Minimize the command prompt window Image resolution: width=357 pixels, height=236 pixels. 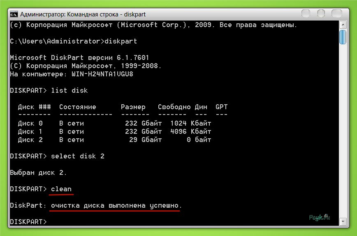pos(306,14)
